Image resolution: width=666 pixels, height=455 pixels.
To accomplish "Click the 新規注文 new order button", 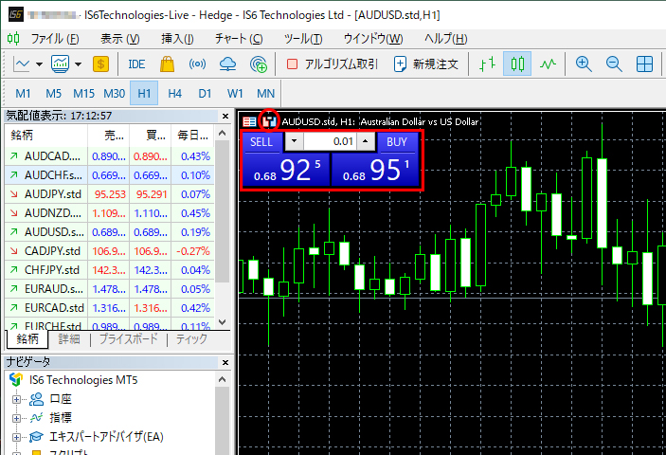I will (426, 64).
